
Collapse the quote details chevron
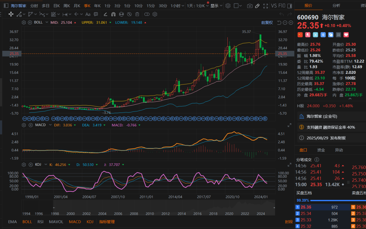pos(350,99)
